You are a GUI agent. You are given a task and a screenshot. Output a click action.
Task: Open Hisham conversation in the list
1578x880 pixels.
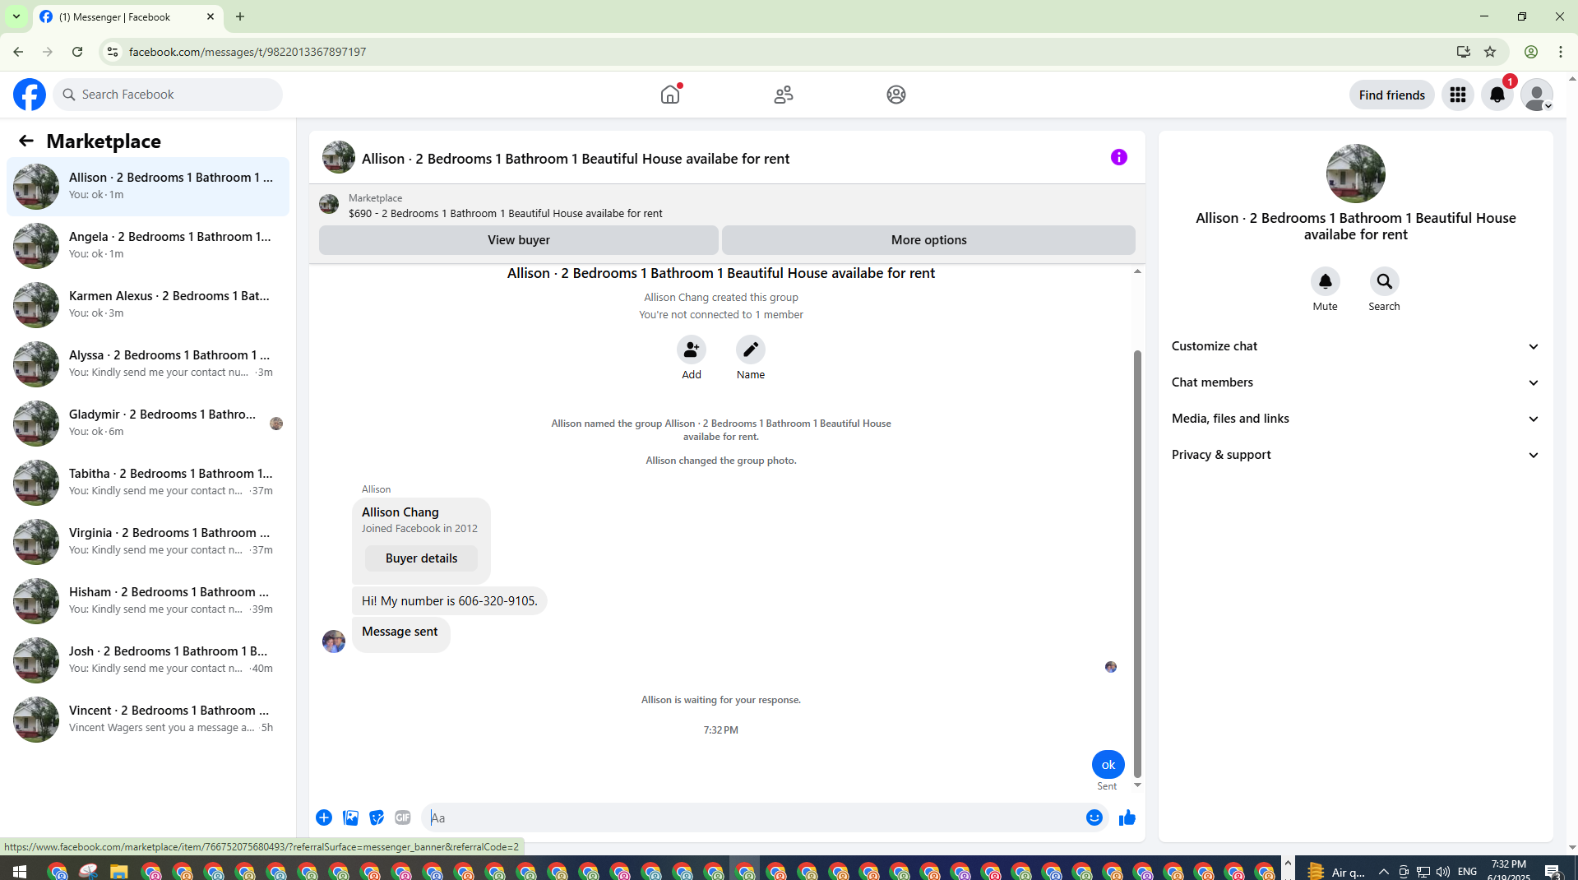[148, 601]
